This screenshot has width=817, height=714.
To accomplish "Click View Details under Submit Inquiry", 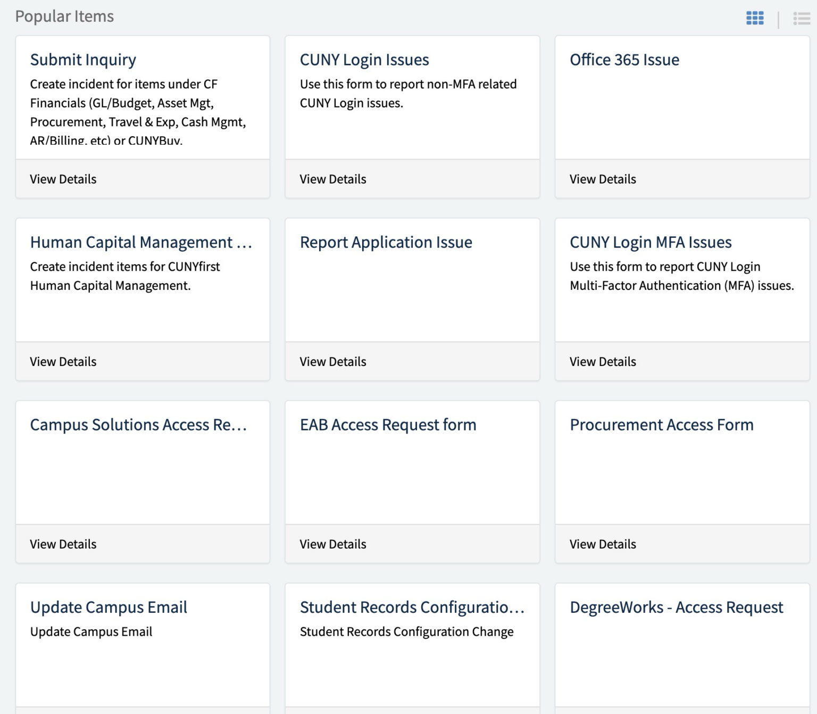I will pos(63,179).
